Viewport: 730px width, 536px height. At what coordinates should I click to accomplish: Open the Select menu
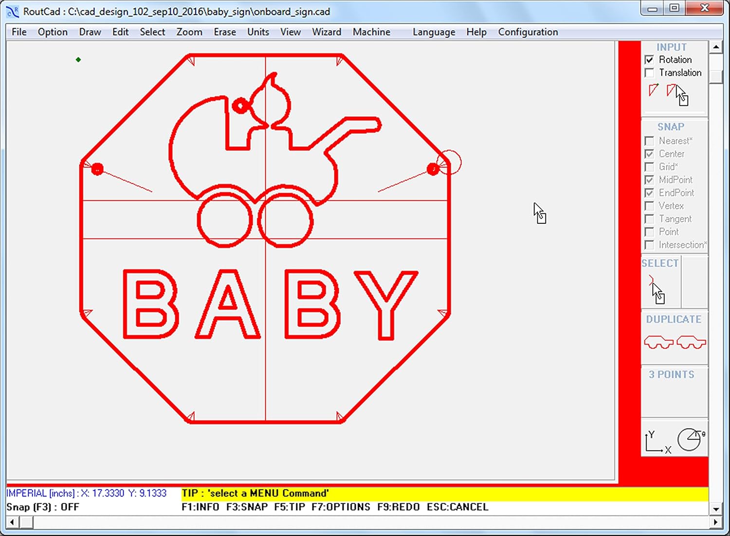(x=152, y=32)
